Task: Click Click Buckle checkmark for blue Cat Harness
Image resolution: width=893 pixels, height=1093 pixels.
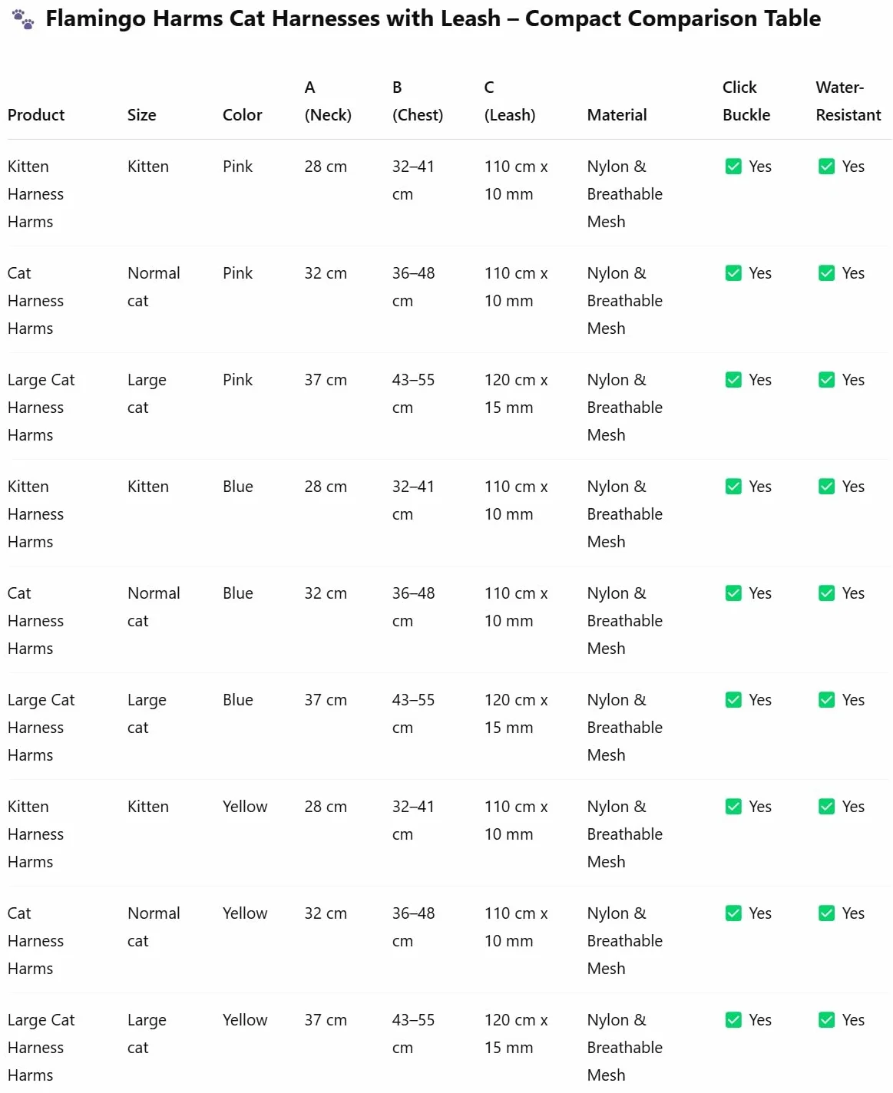Action: click(733, 593)
